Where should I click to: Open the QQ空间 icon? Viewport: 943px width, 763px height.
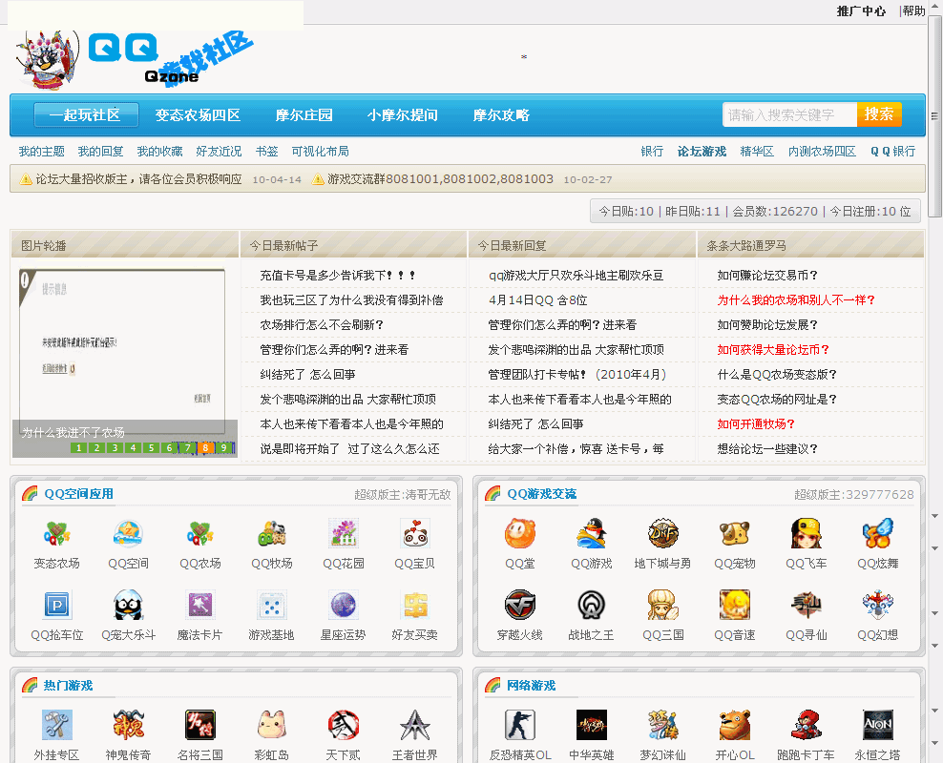128,533
